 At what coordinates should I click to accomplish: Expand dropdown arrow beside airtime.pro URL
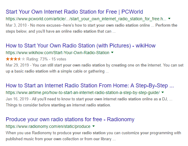click(163, 92)
